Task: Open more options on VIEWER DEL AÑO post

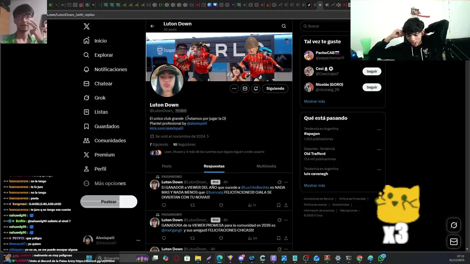Action: 286,182
